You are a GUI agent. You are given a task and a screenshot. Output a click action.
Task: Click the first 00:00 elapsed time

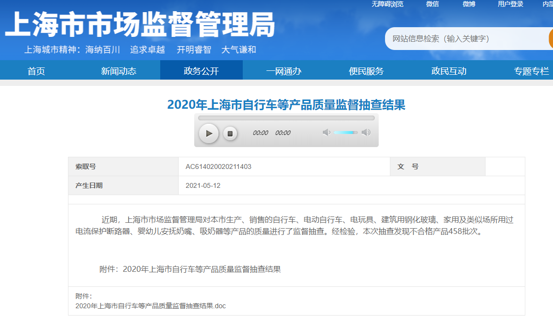(x=261, y=133)
